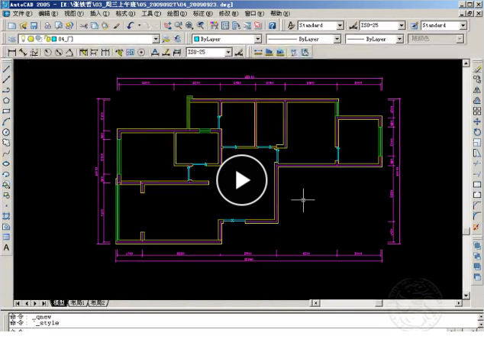Select the Continue dimension tool
The height and width of the screenshot is (349, 484).
click(x=105, y=52)
